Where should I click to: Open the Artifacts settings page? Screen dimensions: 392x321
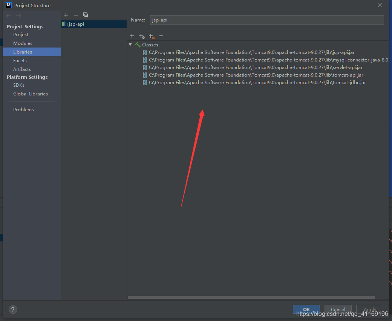point(22,69)
